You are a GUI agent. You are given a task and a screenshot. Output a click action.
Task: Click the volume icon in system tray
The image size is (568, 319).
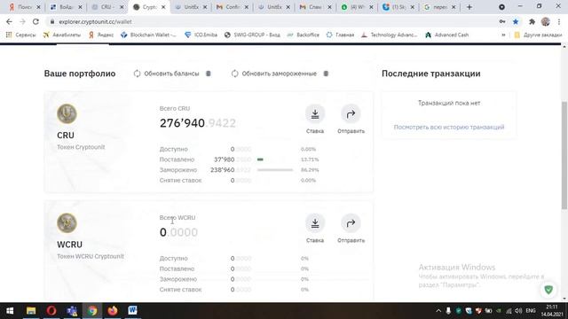(518, 311)
